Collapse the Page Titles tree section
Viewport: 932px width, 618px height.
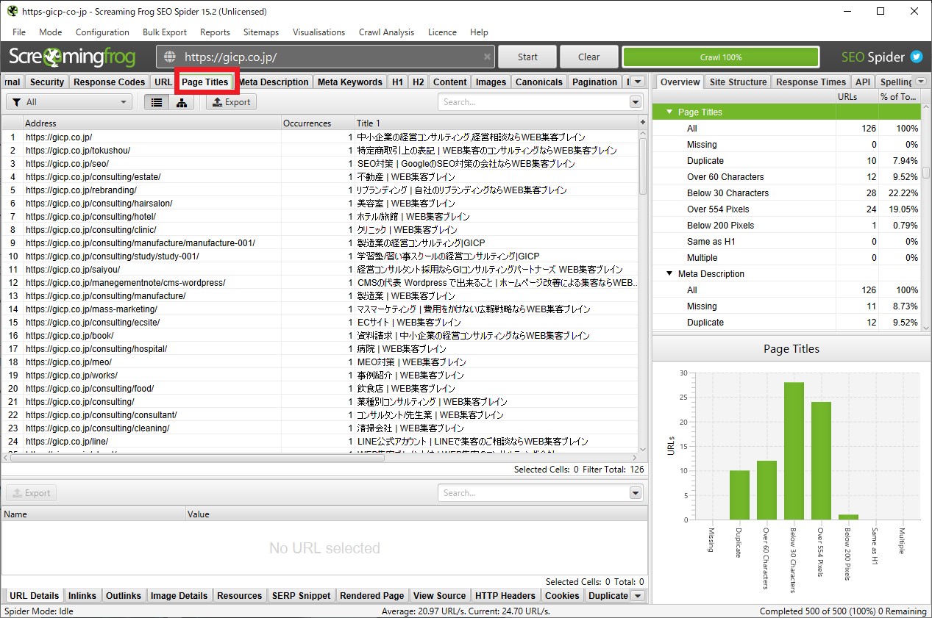[x=669, y=112]
